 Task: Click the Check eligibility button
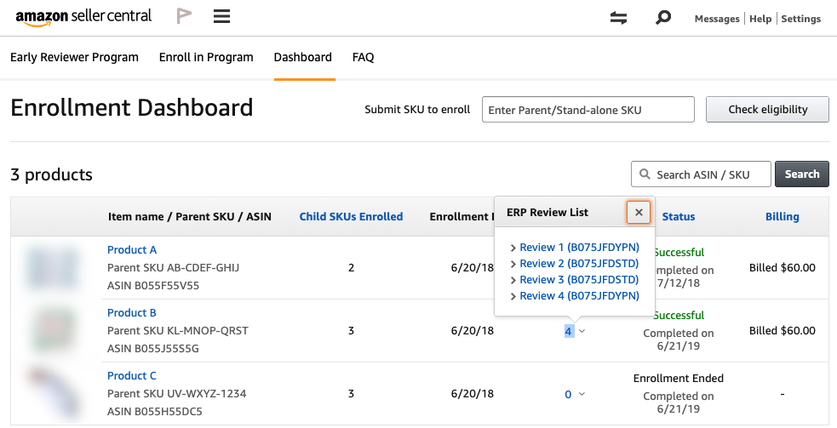click(x=768, y=110)
